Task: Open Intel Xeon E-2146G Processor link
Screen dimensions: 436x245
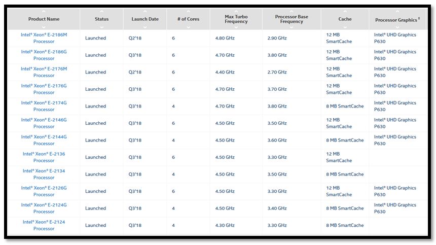Action: pos(44,123)
